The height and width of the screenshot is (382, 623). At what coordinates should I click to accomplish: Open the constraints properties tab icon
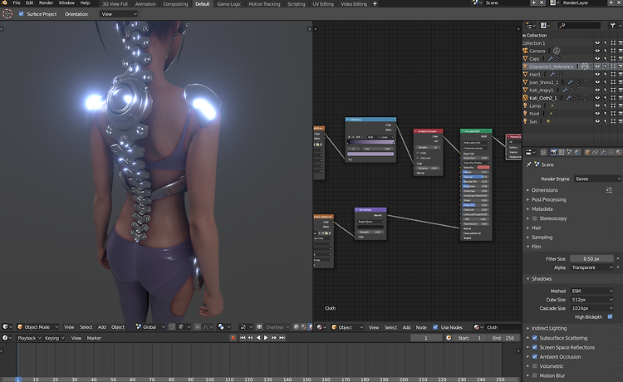pos(596,153)
